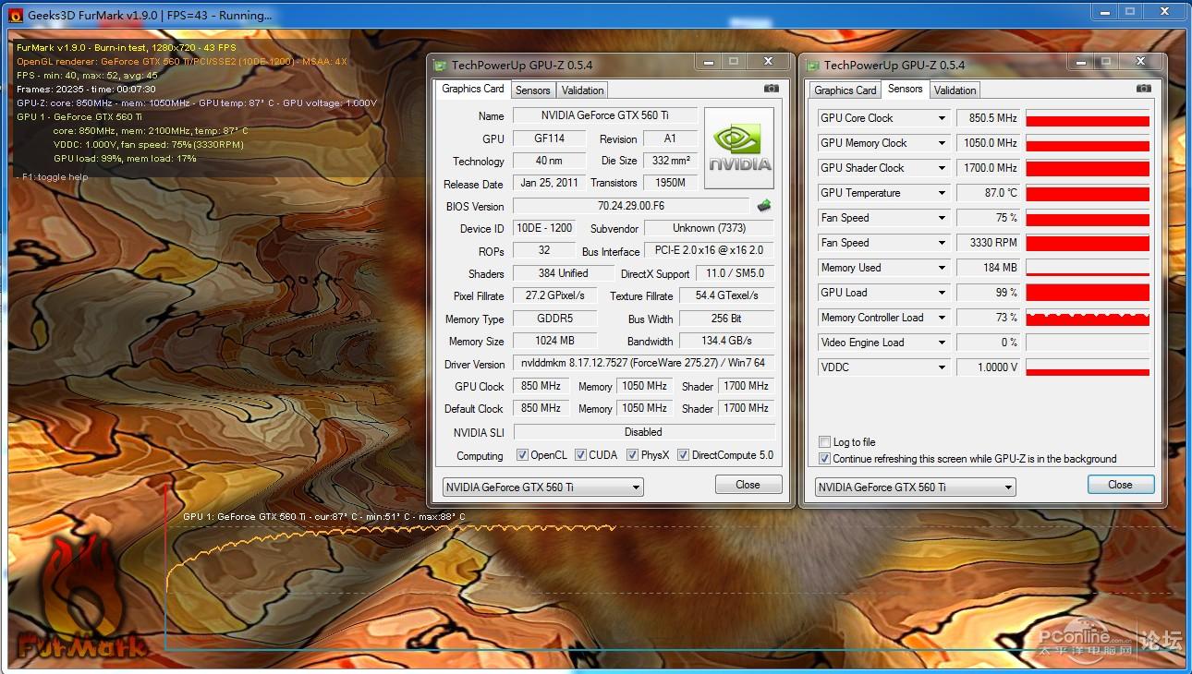Select Graphics Card tab in left GPU-Z window
This screenshot has height=674, width=1192.
click(473, 89)
